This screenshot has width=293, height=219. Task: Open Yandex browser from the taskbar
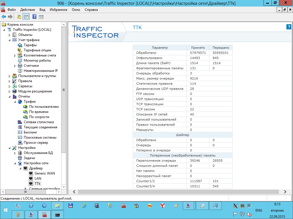coord(163,206)
